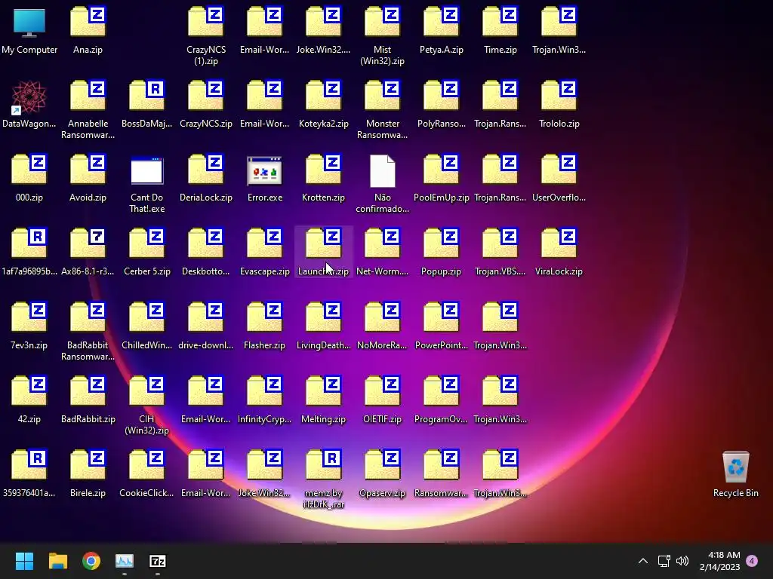
Task: Select the 42.zip archive icon
Action: tap(29, 391)
